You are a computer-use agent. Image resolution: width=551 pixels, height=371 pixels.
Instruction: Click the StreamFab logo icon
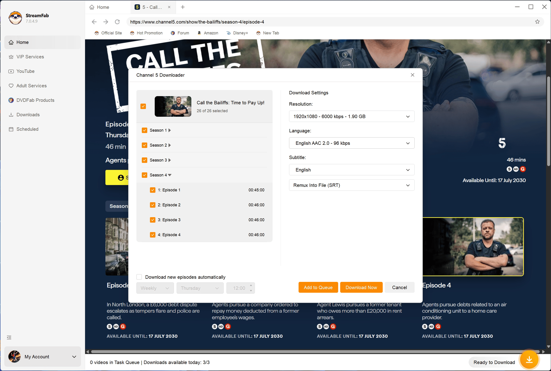pos(15,18)
